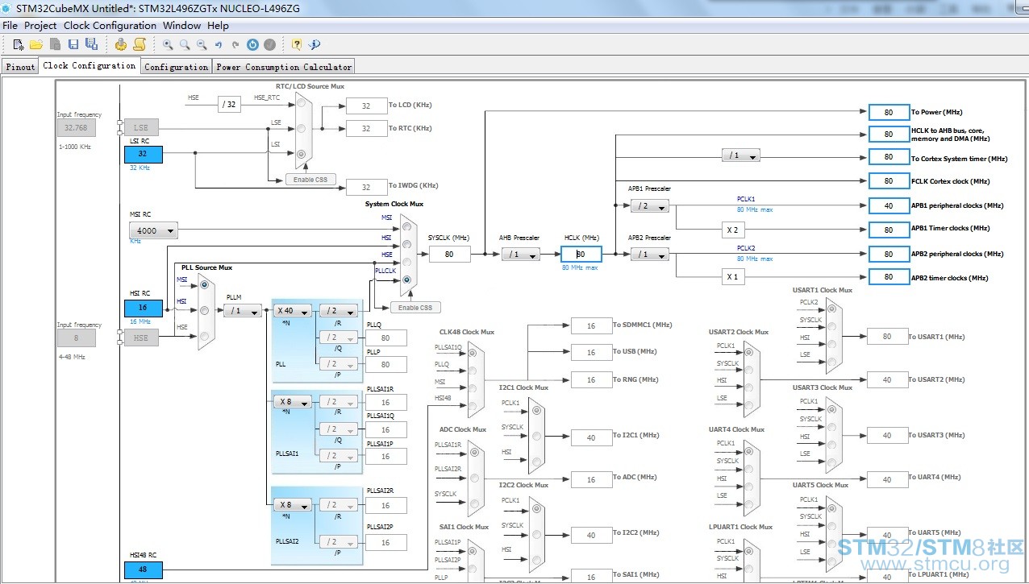Click Enable CSS under RTC/LCD Source Mux
The height and width of the screenshot is (584, 1029).
click(x=310, y=180)
